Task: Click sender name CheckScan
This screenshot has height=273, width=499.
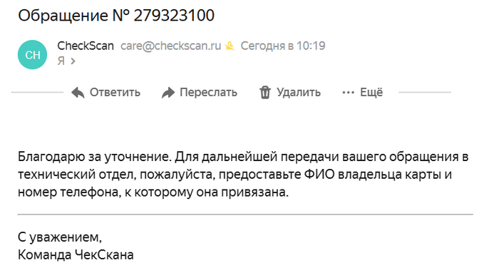Action: pos(86,46)
